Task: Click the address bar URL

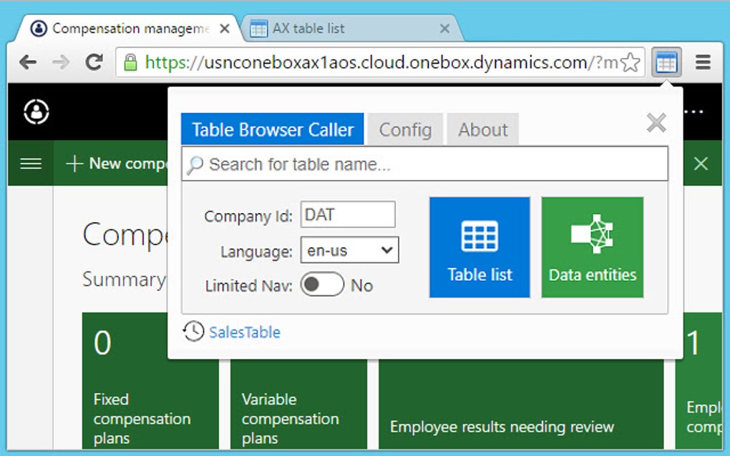Action: [381, 61]
